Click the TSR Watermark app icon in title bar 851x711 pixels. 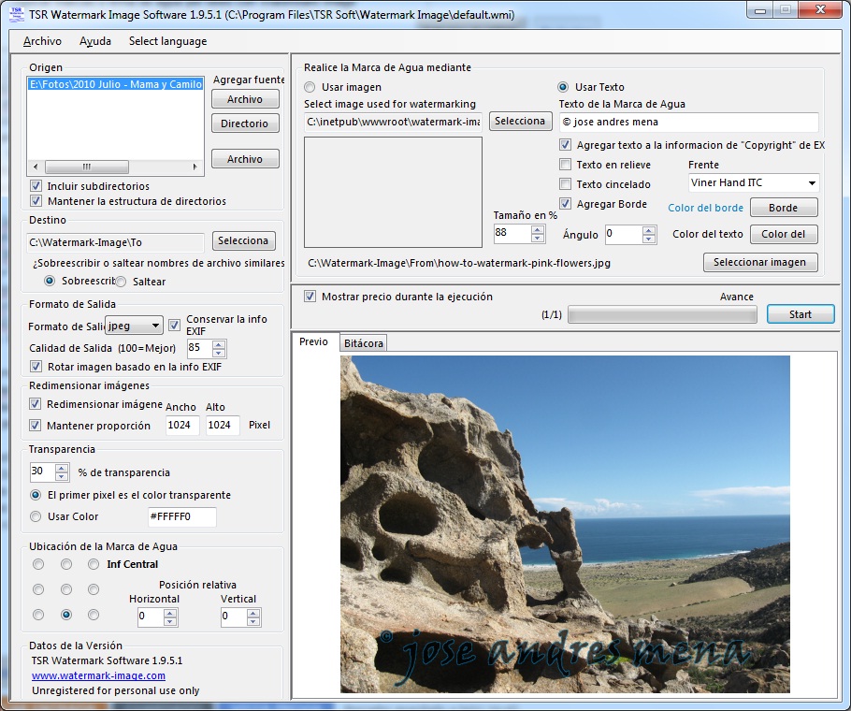pos(17,14)
